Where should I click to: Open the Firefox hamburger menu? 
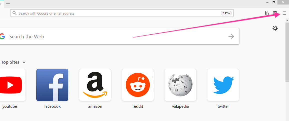[285, 13]
